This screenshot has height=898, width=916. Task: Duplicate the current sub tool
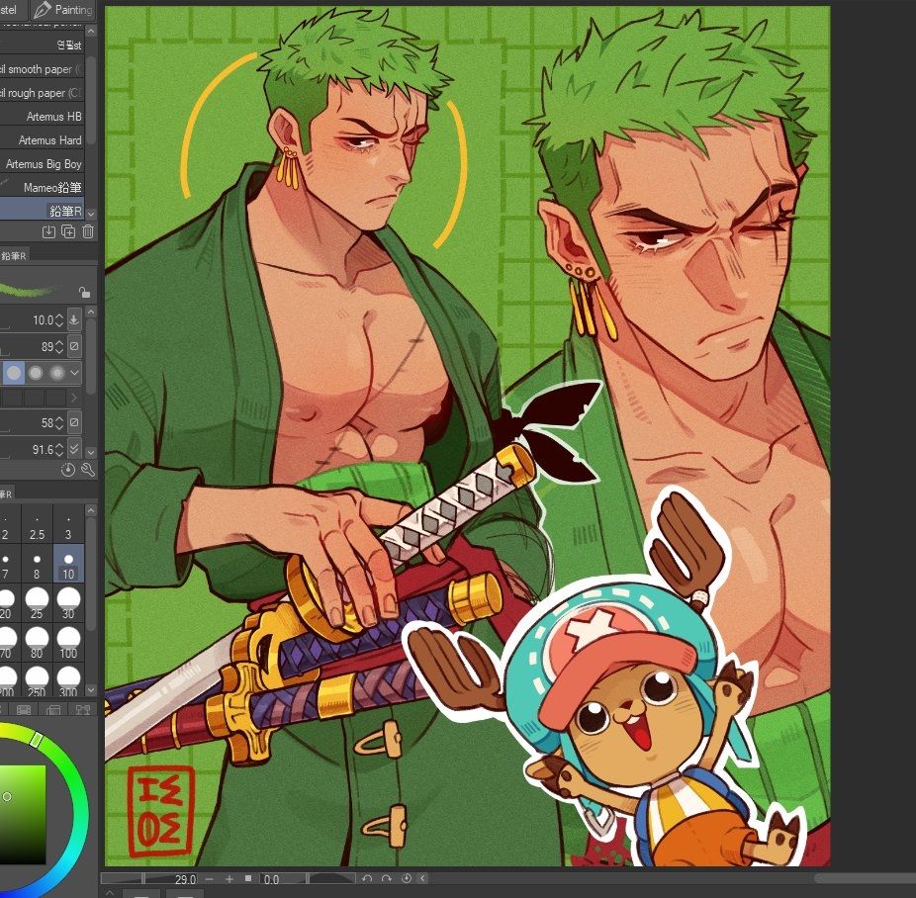[x=68, y=231]
